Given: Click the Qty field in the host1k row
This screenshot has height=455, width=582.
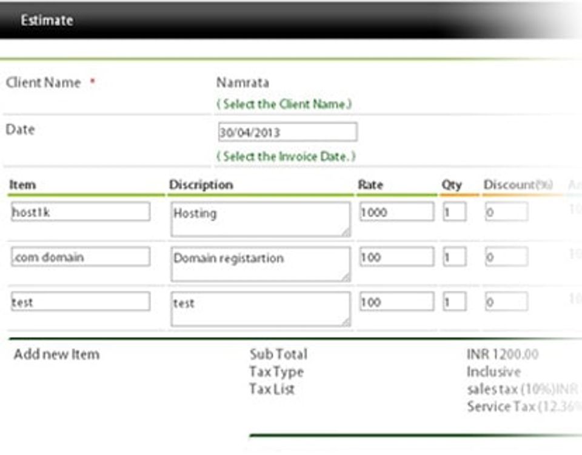Looking at the screenshot, I should [x=455, y=211].
